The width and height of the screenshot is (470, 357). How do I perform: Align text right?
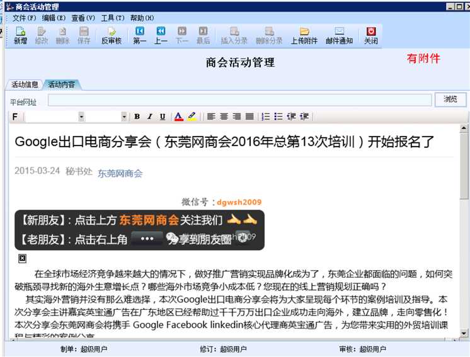pyautogui.click(x=237, y=116)
